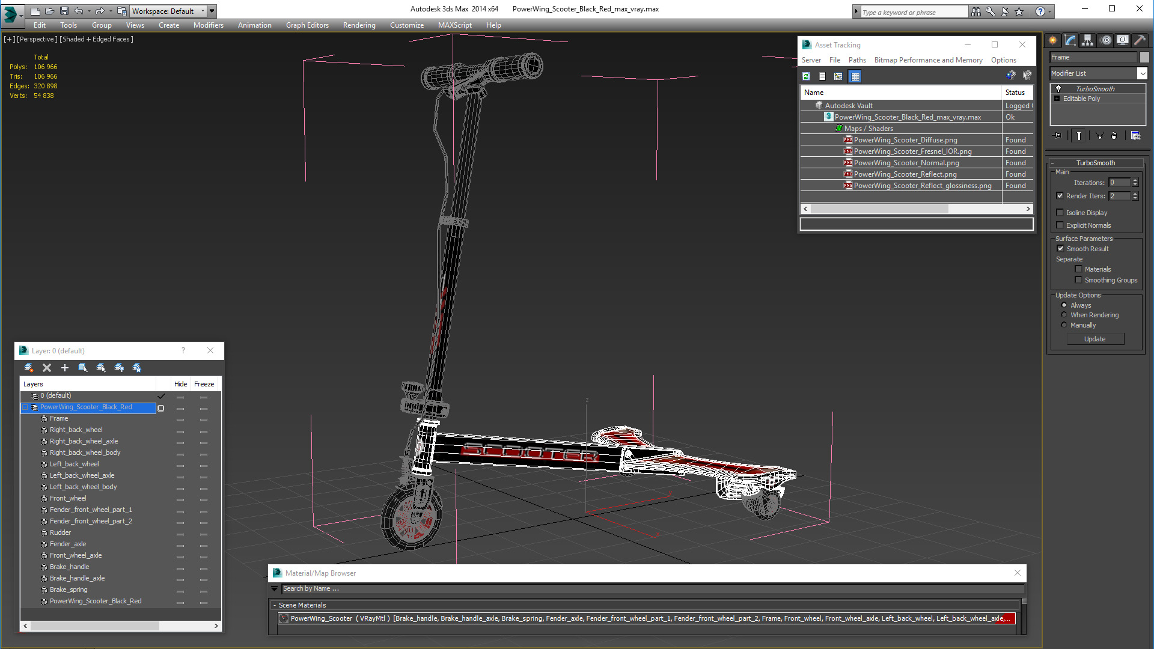1154x649 pixels.
Task: Click Status column header in Asset Tracking
Action: pyautogui.click(x=1017, y=93)
